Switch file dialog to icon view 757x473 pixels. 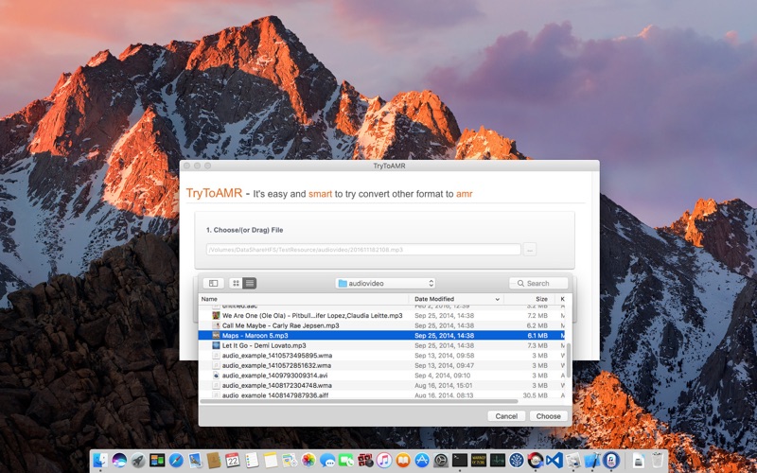pos(236,283)
